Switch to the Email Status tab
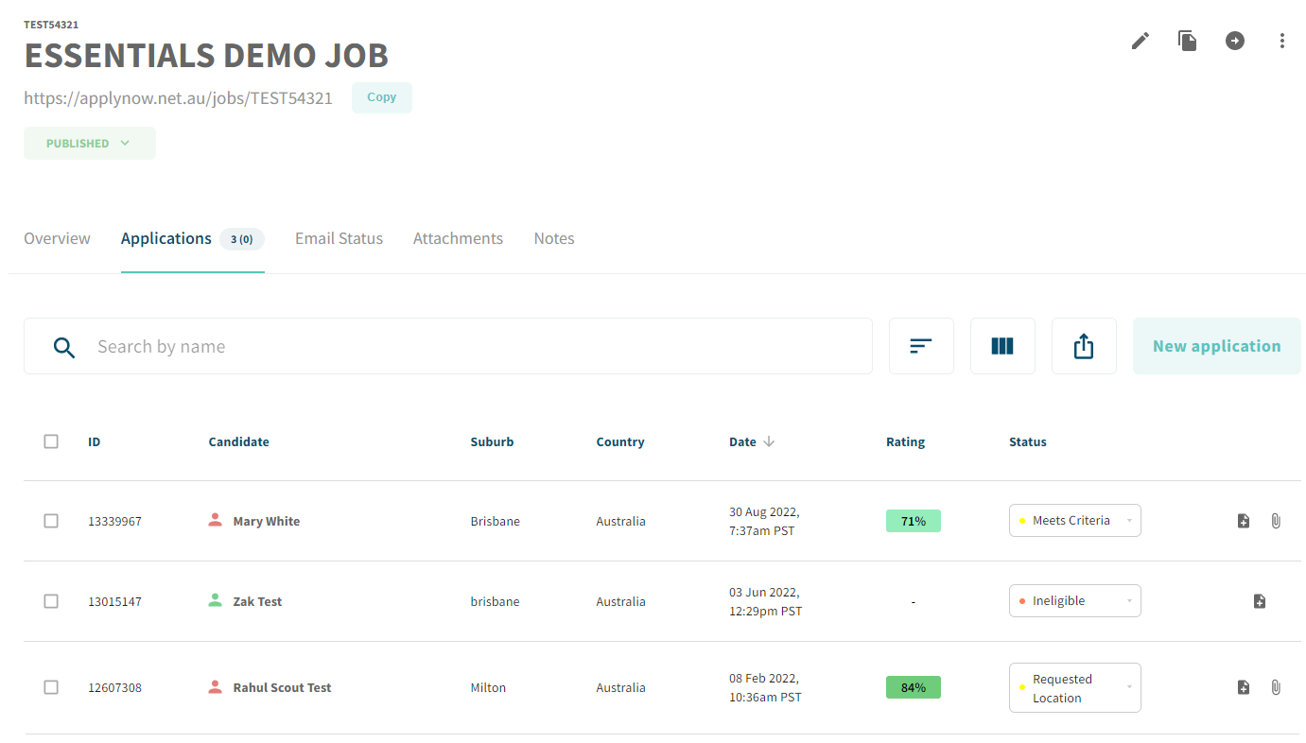Screen dimensions: 1306x743 point(339,238)
